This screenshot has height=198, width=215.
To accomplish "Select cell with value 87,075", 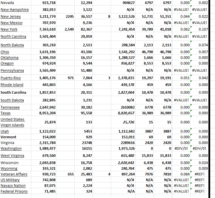I will click(x=44, y=186).
